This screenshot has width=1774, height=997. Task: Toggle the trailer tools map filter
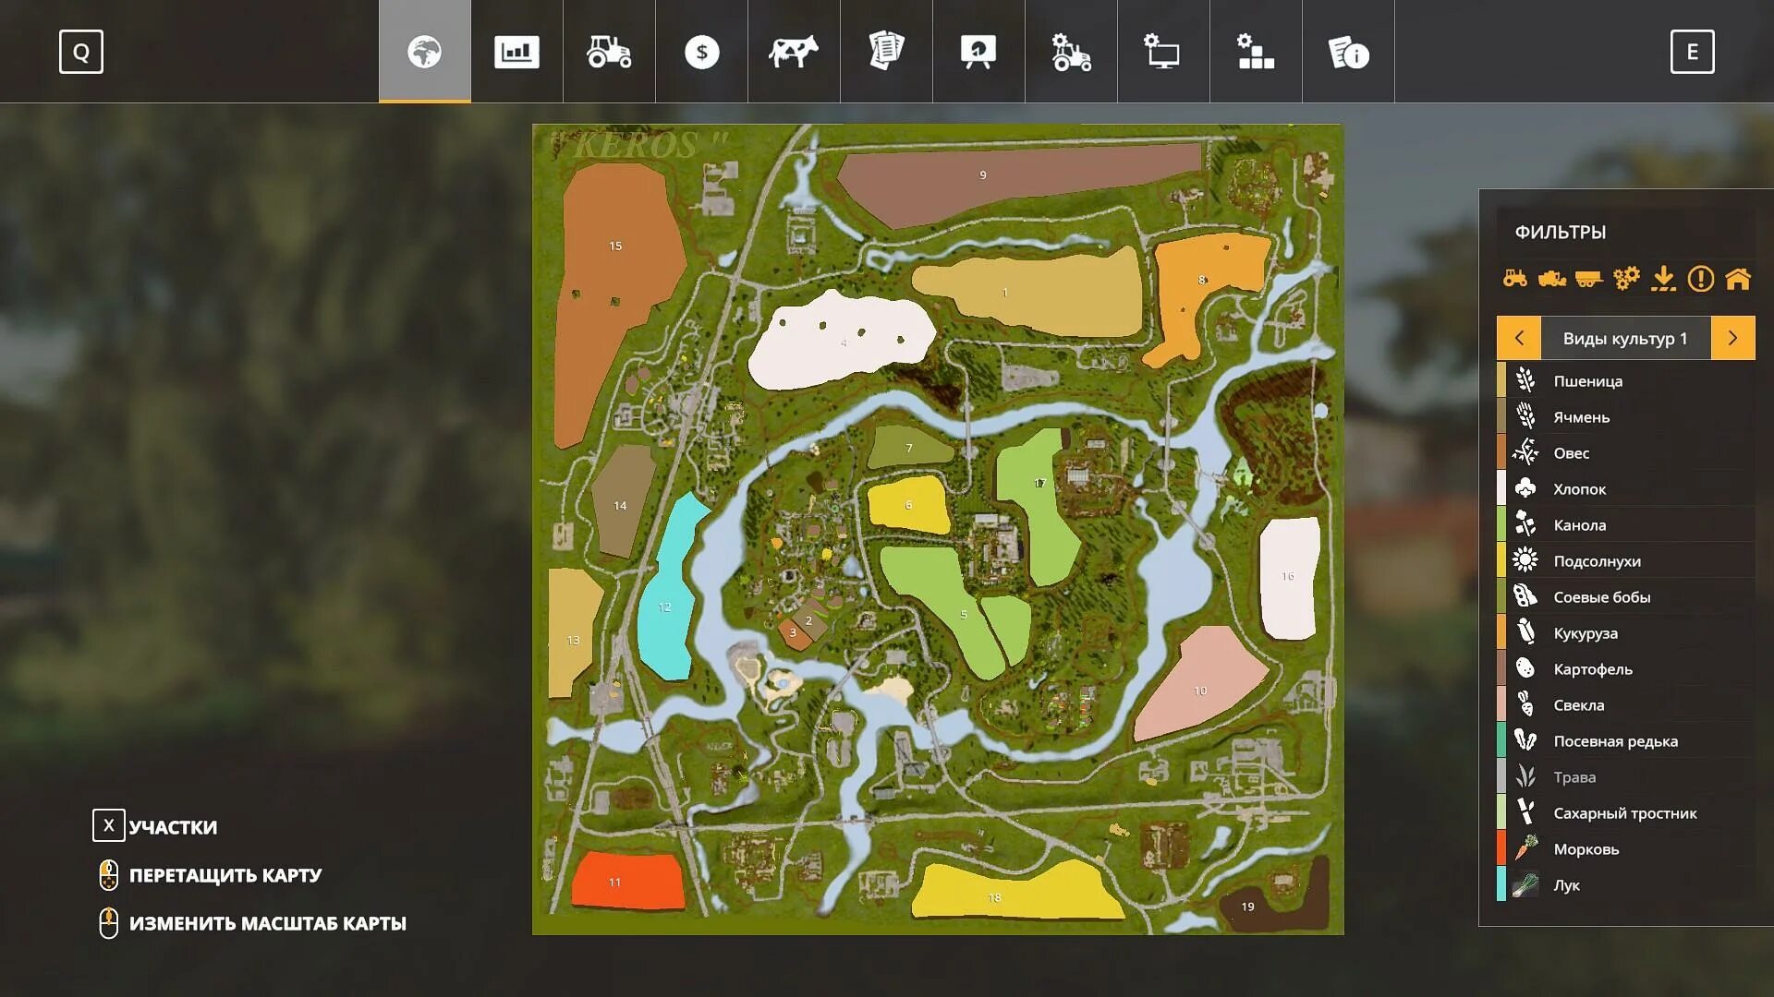pos(1589,278)
